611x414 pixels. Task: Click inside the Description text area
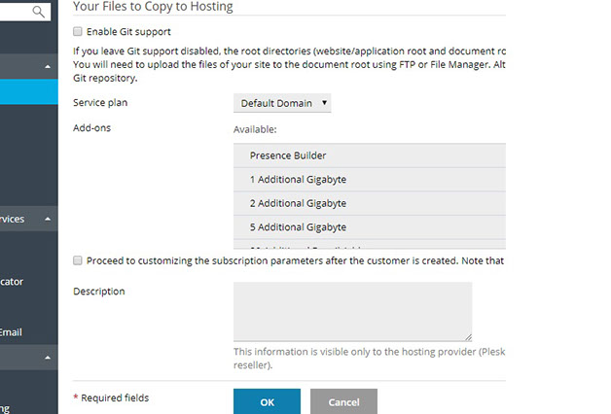[352, 311]
